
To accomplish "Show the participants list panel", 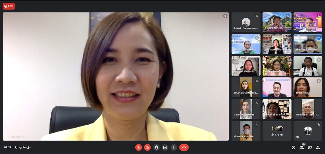I will click(x=302, y=147).
